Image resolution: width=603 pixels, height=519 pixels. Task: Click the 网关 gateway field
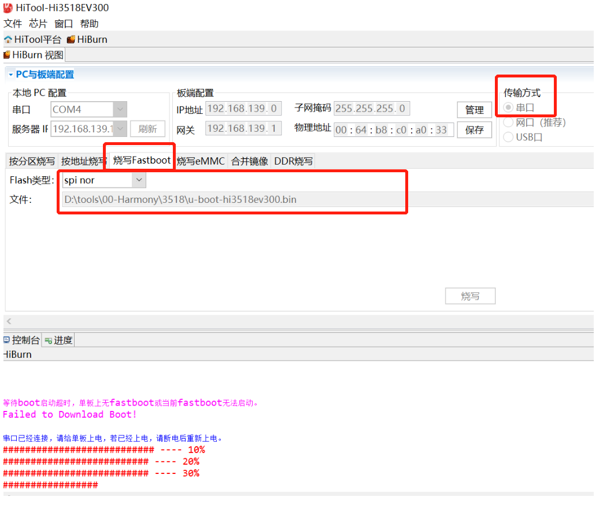243,128
